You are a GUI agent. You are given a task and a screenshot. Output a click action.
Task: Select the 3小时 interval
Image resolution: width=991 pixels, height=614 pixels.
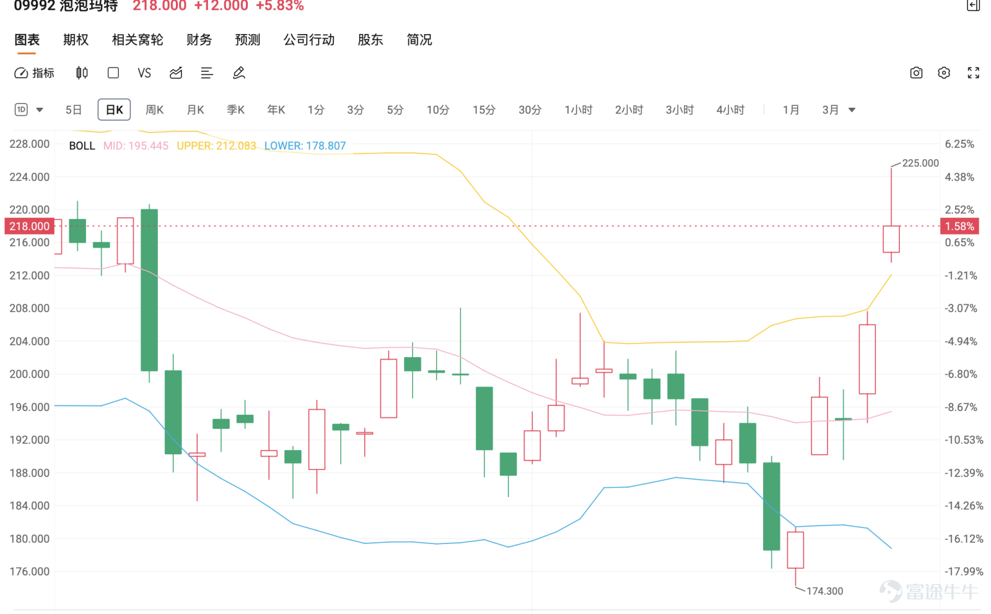pyautogui.click(x=679, y=110)
